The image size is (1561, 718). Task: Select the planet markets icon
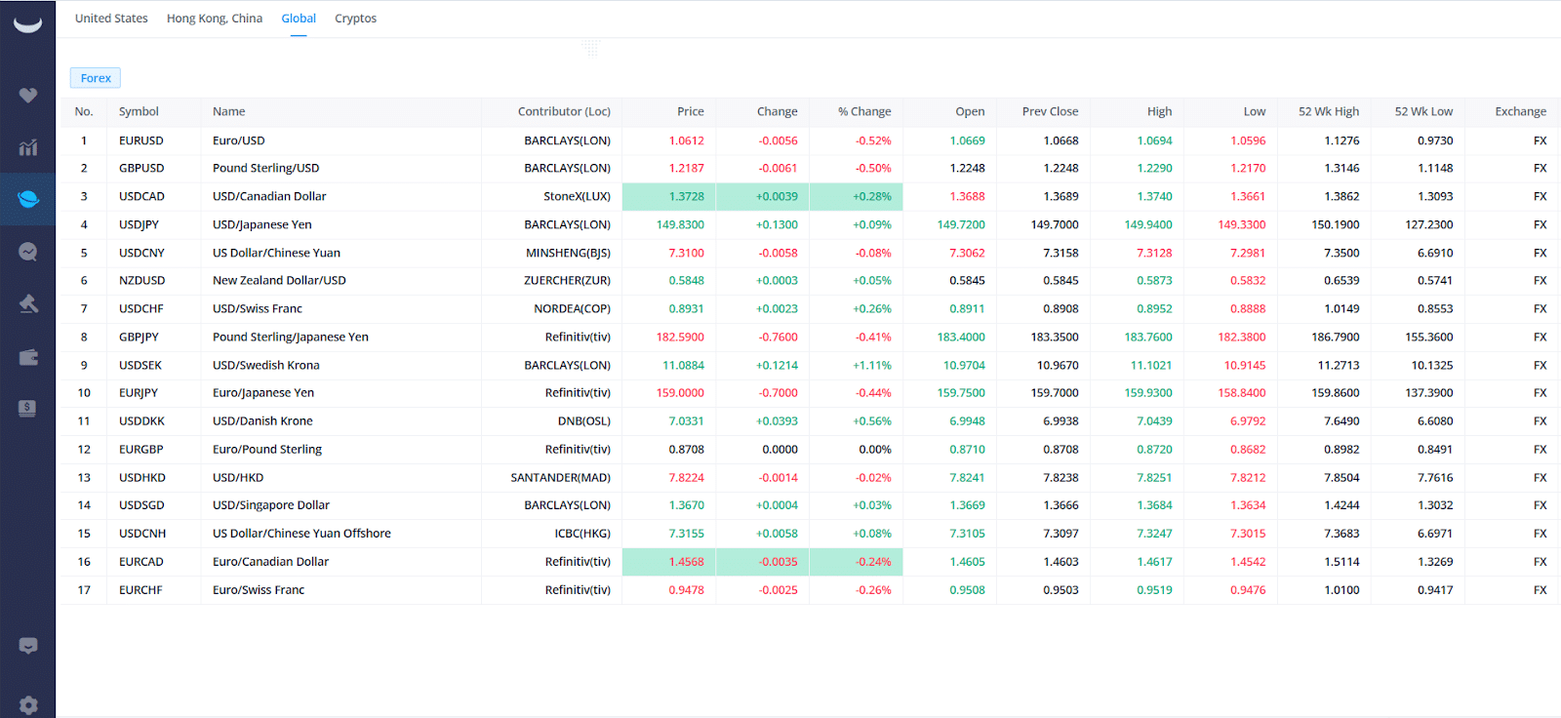[x=28, y=199]
